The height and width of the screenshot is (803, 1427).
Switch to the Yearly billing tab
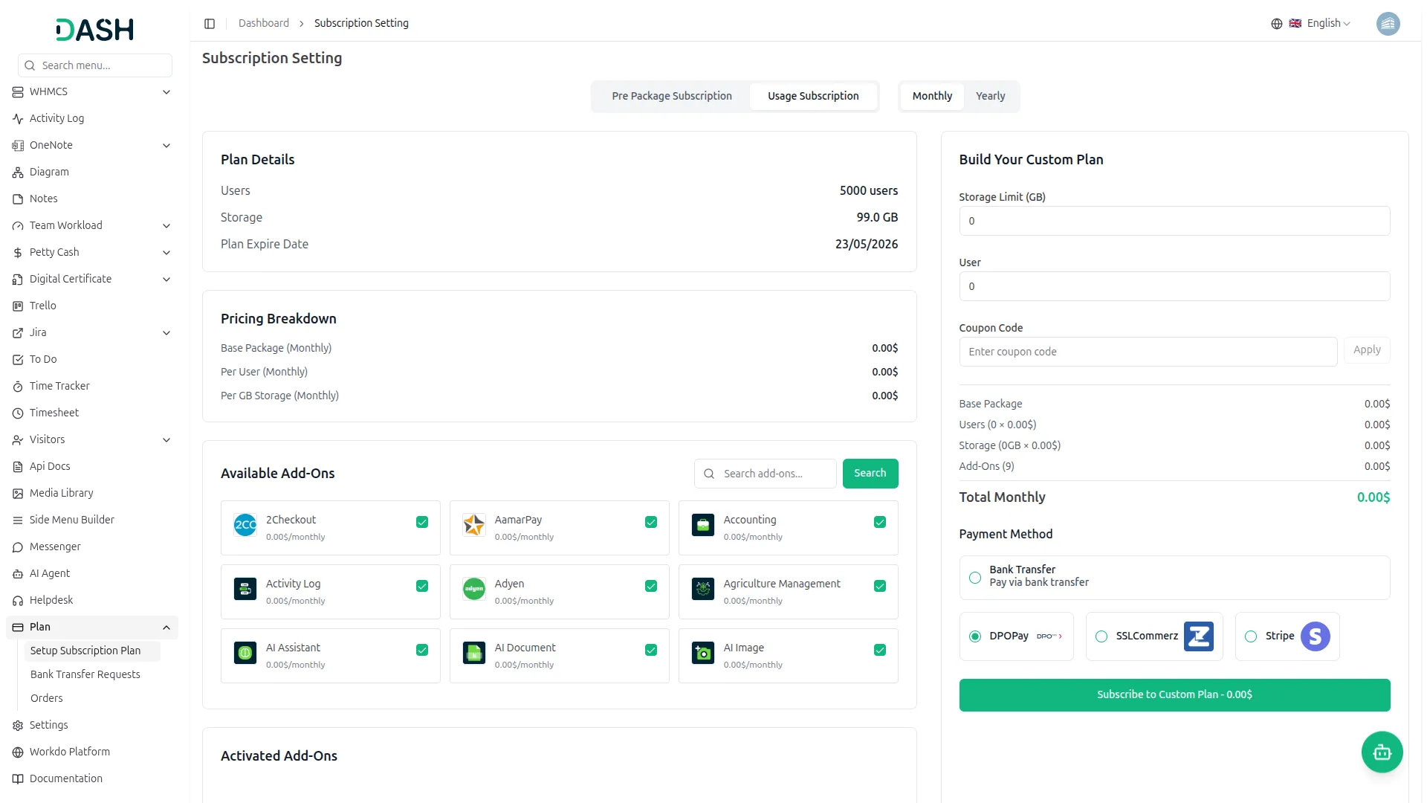[990, 96]
